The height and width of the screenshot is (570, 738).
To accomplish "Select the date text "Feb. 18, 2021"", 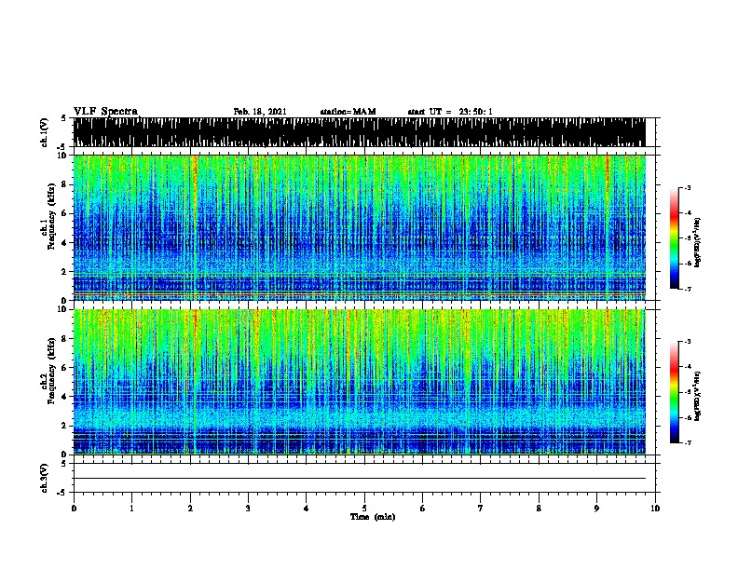I will click(260, 112).
